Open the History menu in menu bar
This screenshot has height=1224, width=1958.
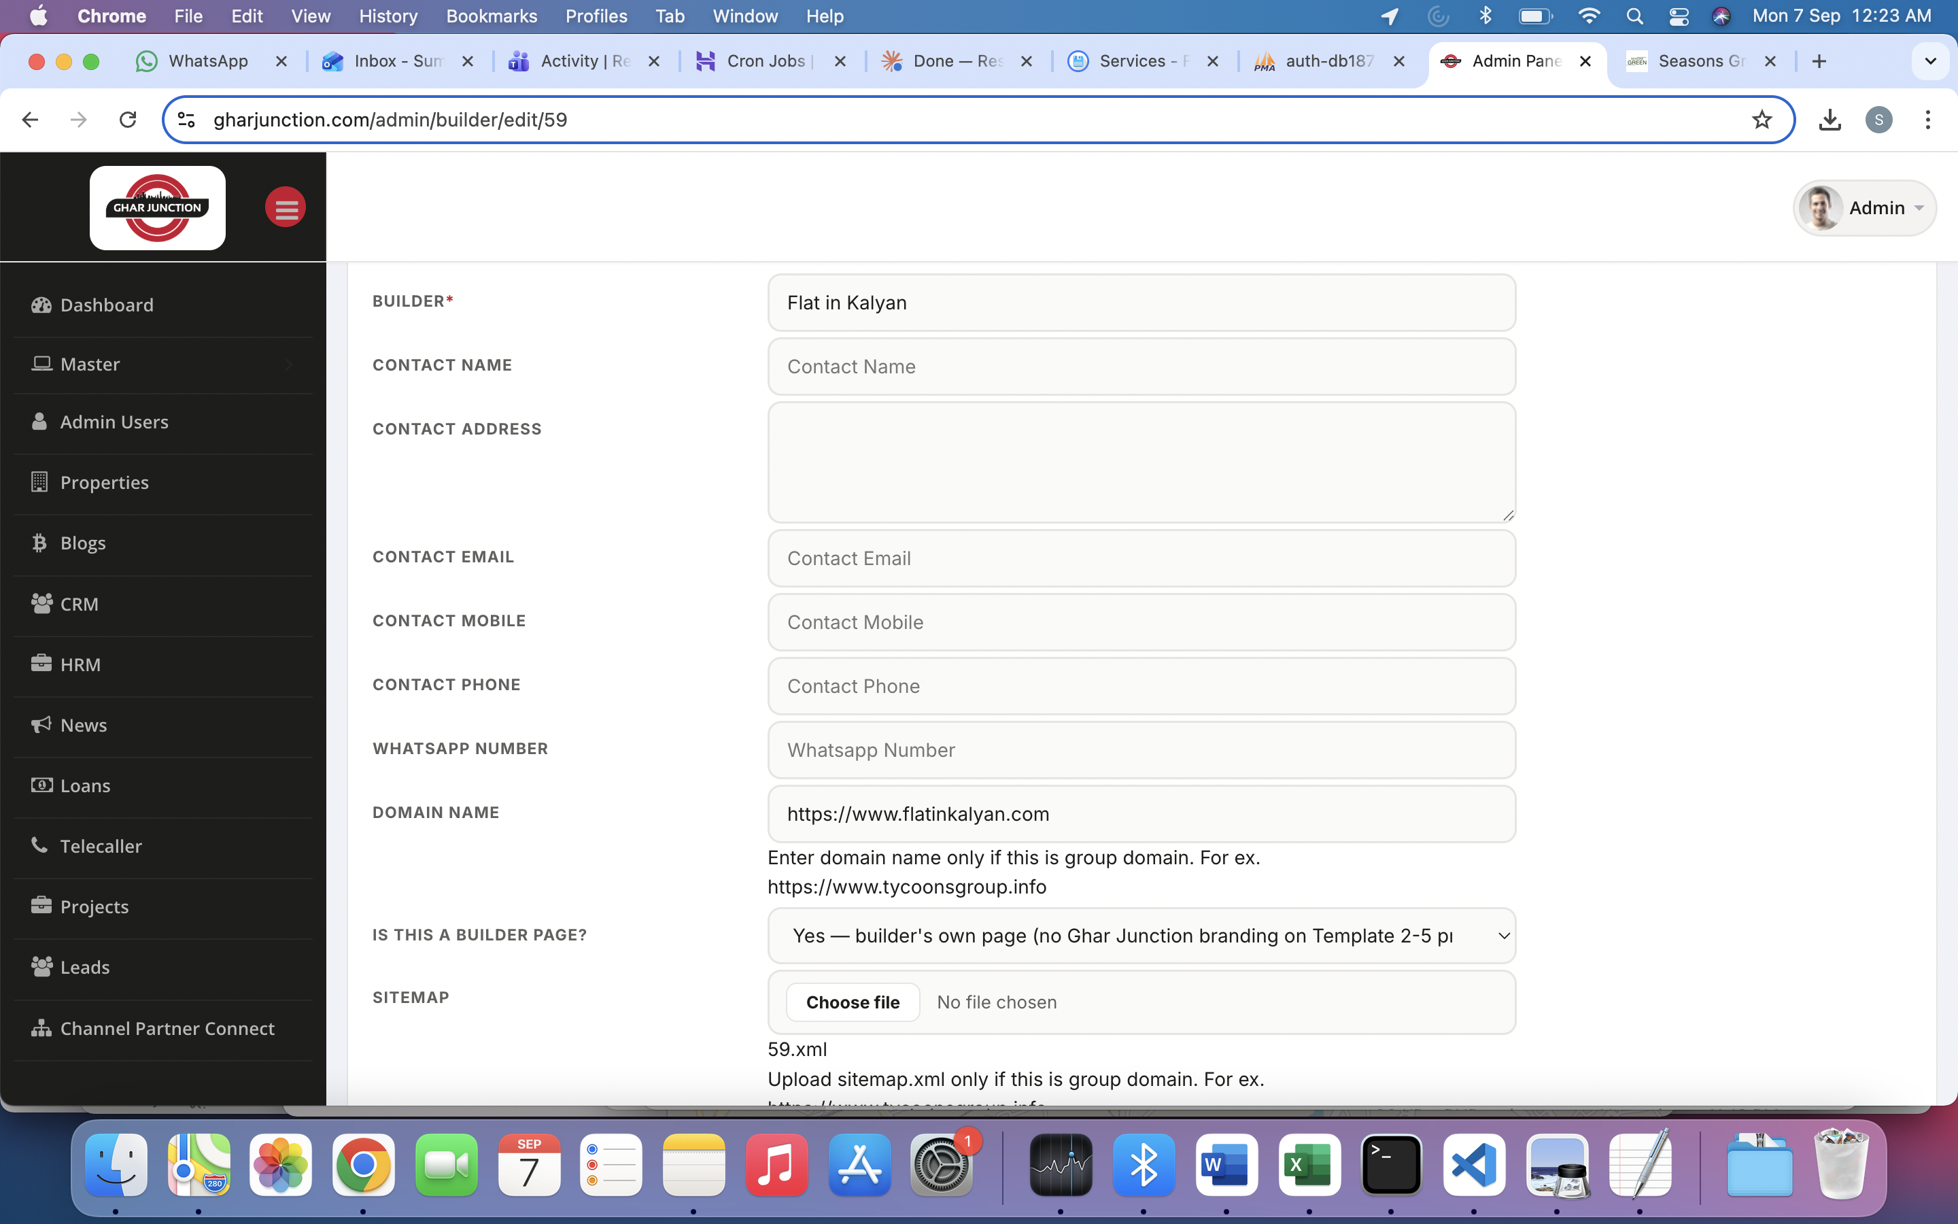[x=388, y=16]
